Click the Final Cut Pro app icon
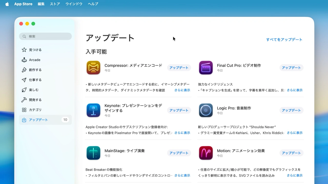328x184 pixels. [206, 68]
